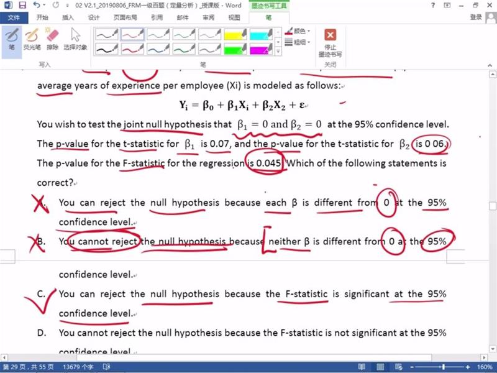
Task: Select the cyan highlighter swatch
Action: 261,34
